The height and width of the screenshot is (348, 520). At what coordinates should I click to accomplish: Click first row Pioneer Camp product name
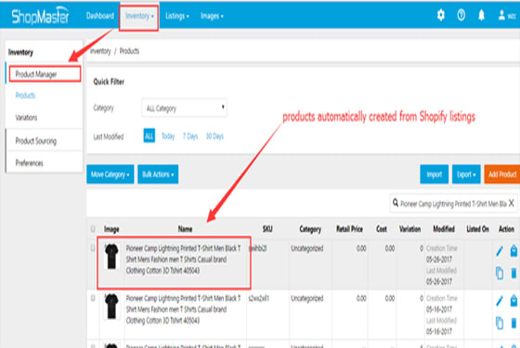point(184,260)
